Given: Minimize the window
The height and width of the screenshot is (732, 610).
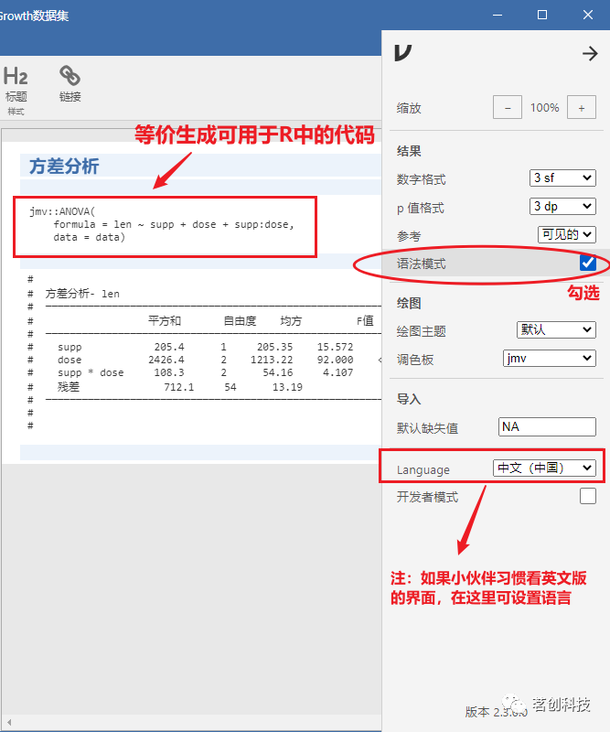Looking at the screenshot, I should [498, 15].
